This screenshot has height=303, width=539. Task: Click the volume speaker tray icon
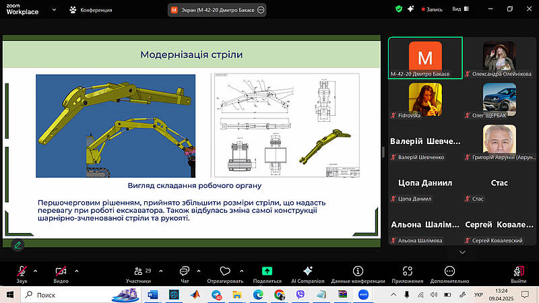434,294
